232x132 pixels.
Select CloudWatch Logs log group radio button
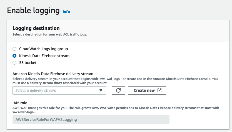[x=14, y=49]
